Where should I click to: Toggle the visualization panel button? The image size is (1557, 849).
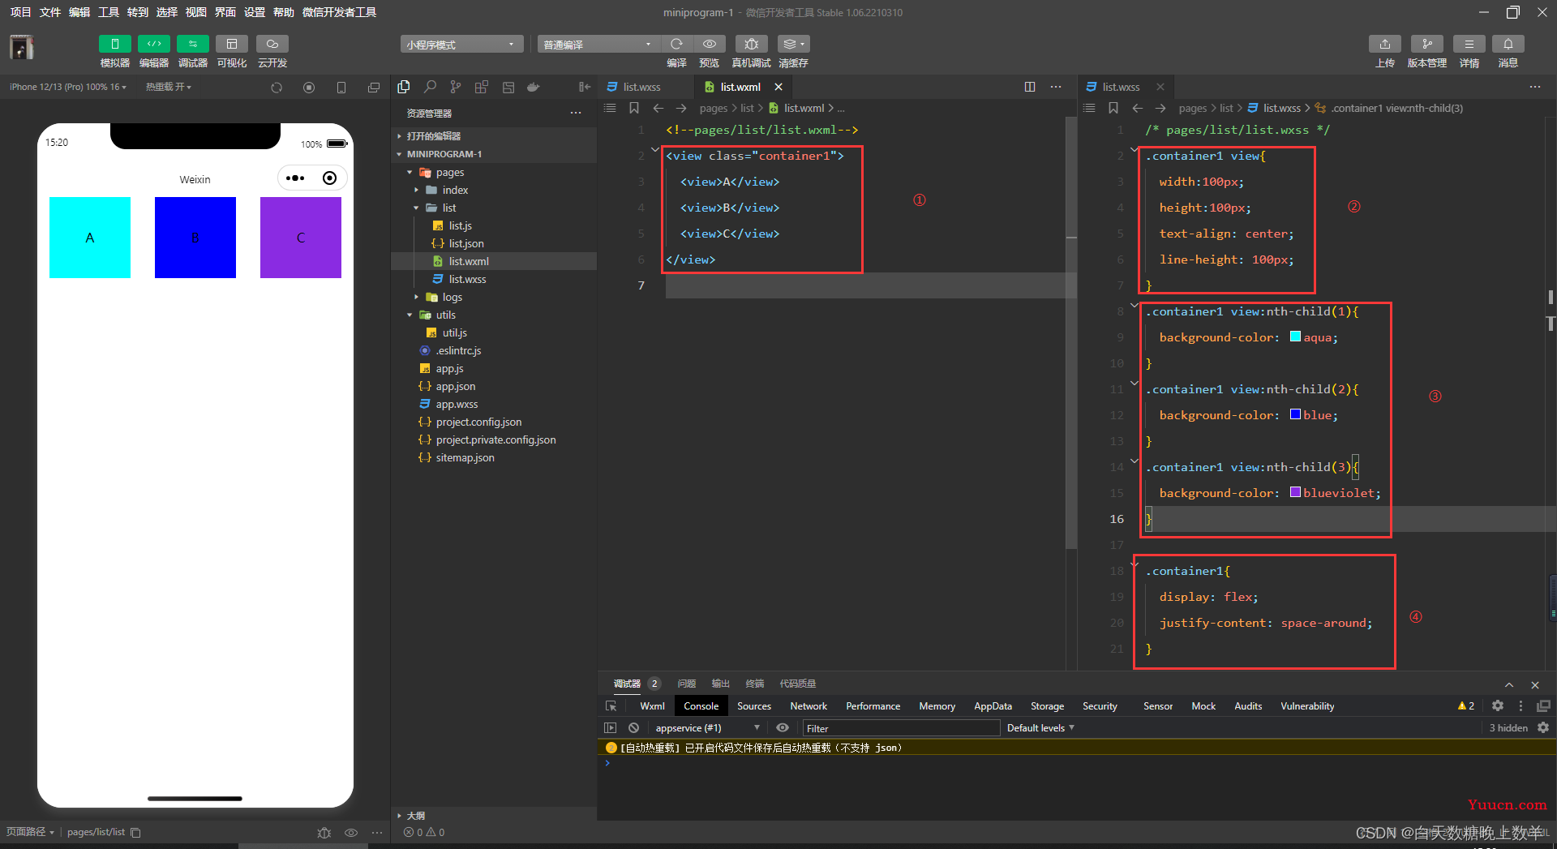click(232, 44)
